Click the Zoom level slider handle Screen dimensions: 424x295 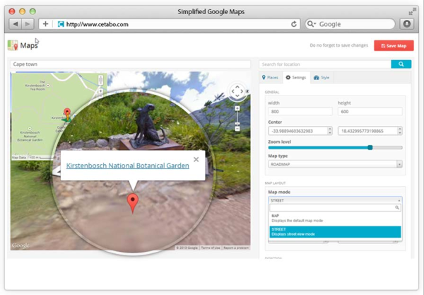(x=370, y=147)
